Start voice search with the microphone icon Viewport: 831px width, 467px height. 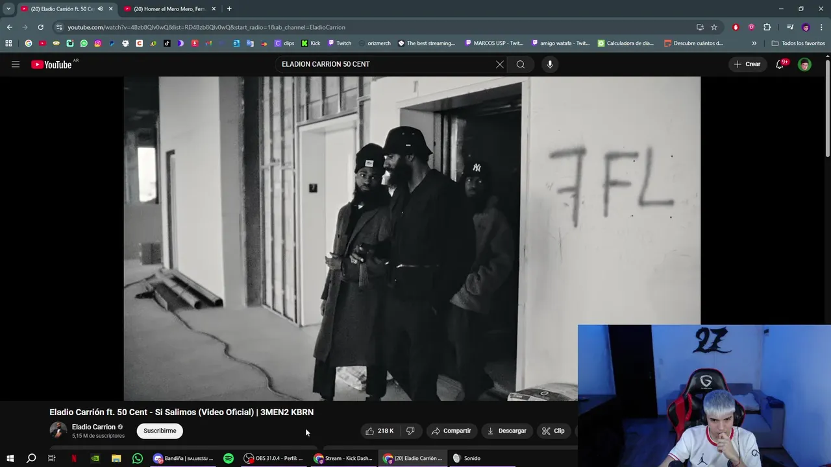pos(550,64)
